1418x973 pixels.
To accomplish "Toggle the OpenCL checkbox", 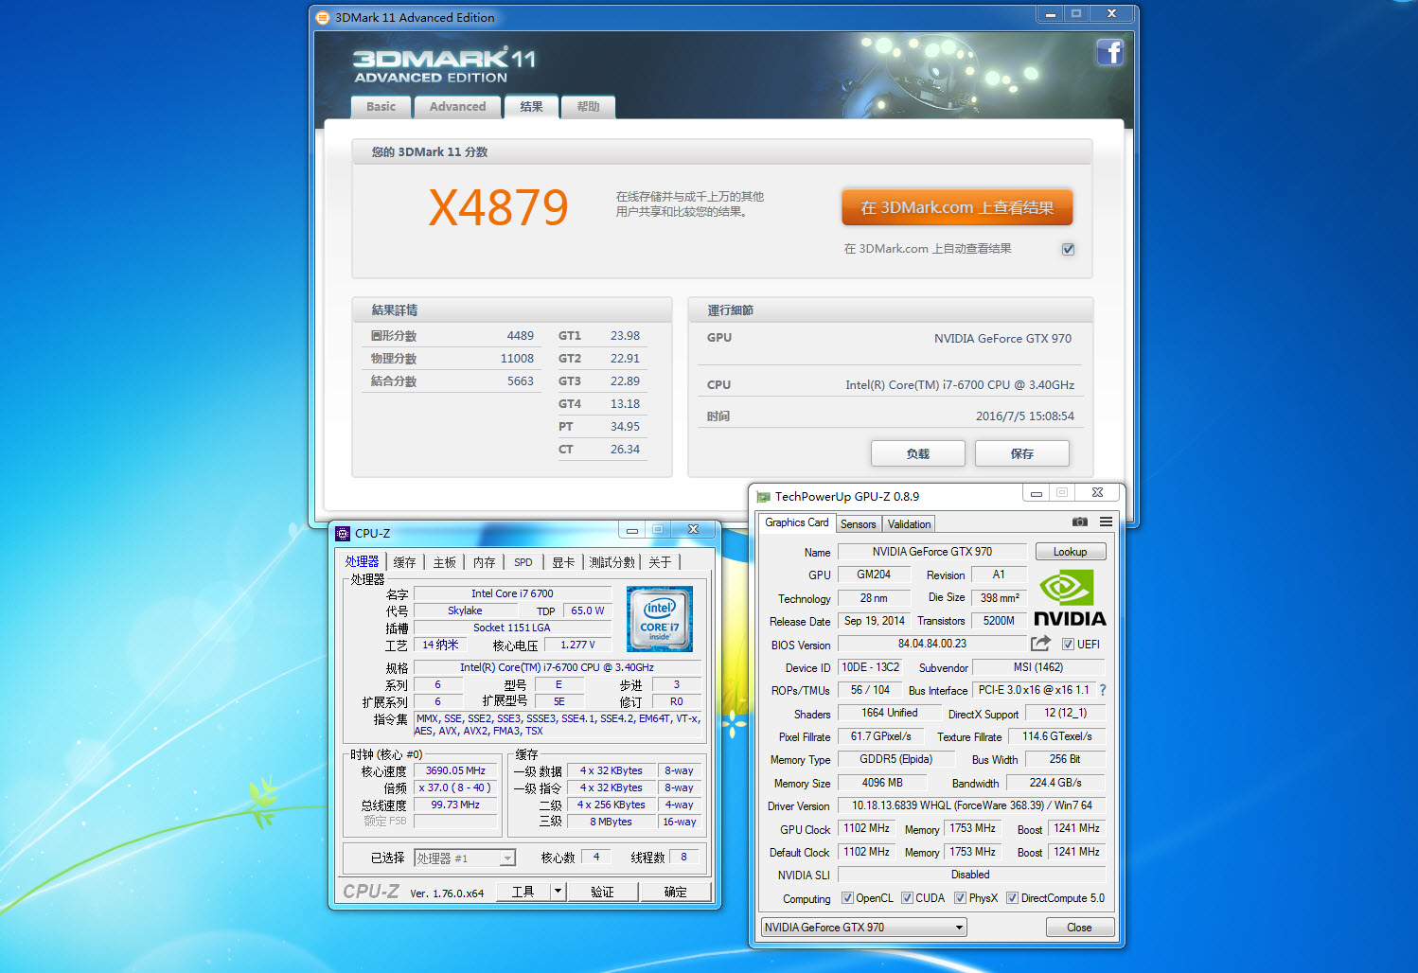I will pos(848,898).
